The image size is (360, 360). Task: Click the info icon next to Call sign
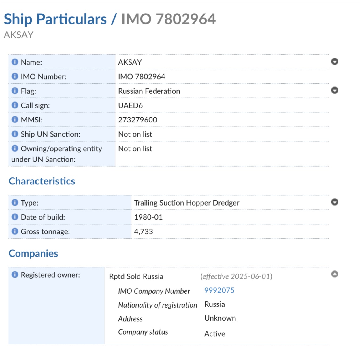coord(15,105)
